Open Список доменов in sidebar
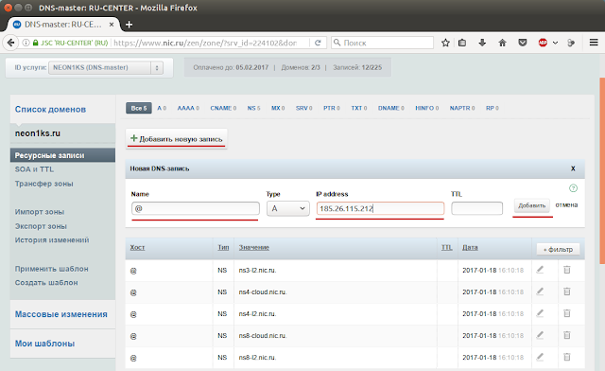 click(50, 110)
